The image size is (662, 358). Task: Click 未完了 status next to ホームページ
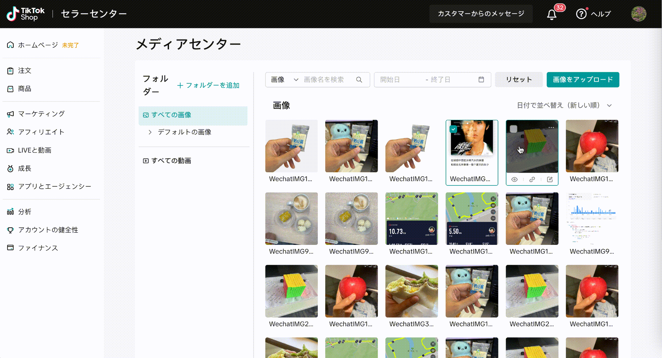[70, 45]
